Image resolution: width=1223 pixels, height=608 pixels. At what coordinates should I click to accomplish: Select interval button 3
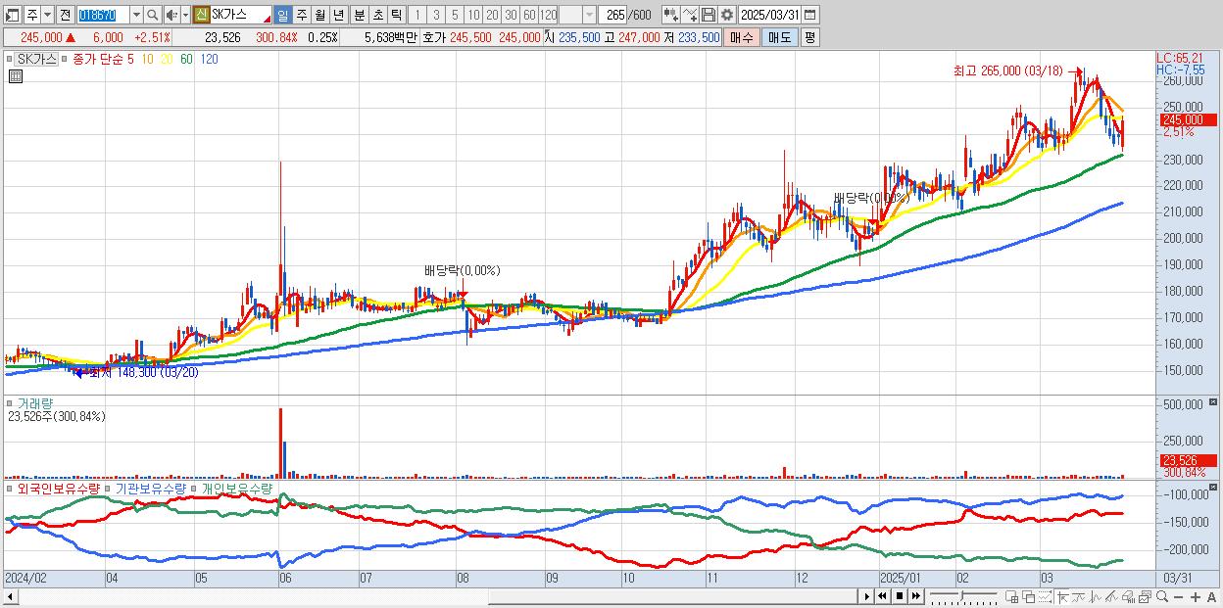tap(435, 15)
